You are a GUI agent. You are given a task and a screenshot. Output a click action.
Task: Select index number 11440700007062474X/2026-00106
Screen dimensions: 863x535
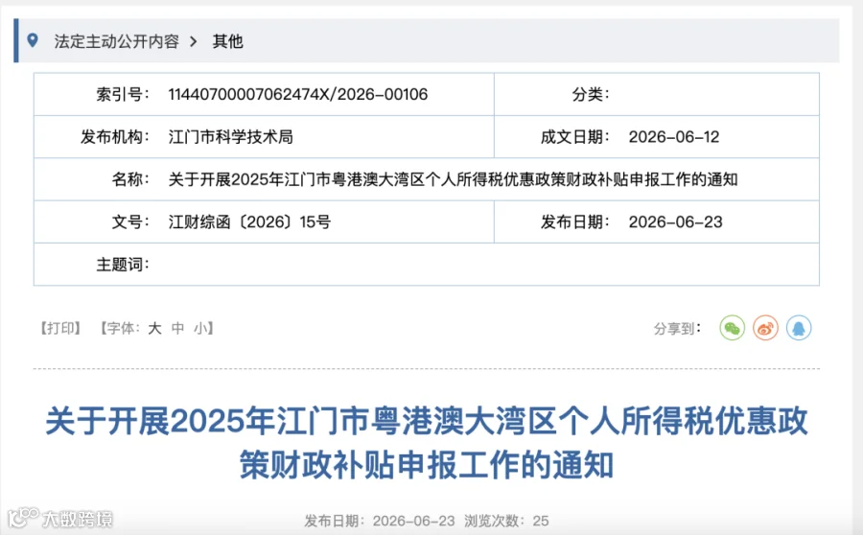click(x=298, y=94)
